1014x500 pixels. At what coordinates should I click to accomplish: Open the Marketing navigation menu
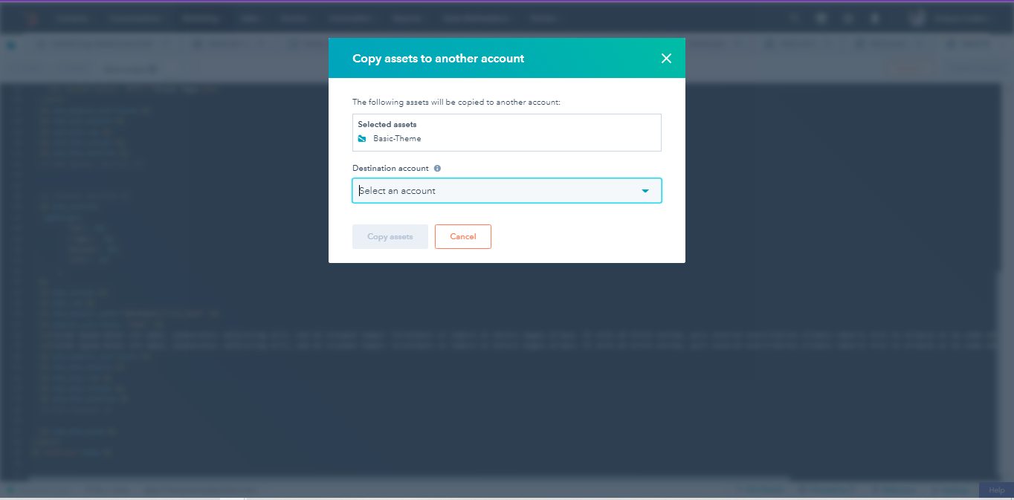[x=199, y=19]
